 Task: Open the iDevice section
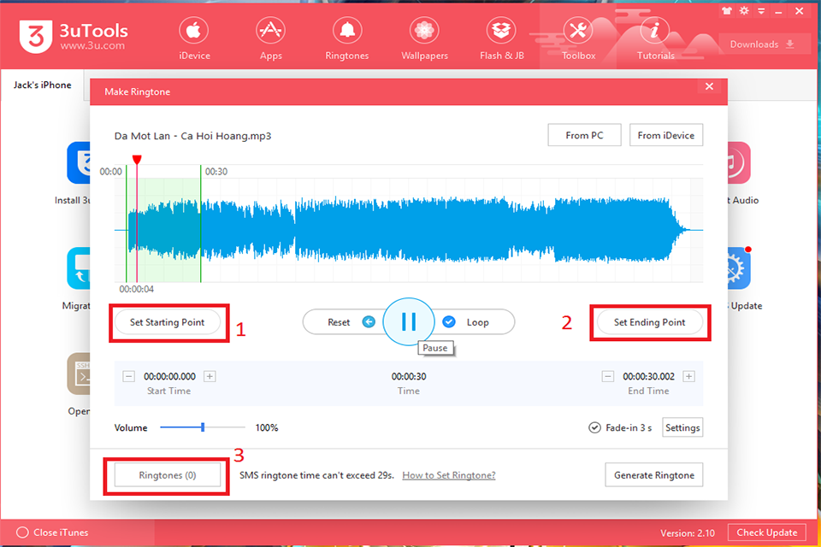click(x=194, y=39)
